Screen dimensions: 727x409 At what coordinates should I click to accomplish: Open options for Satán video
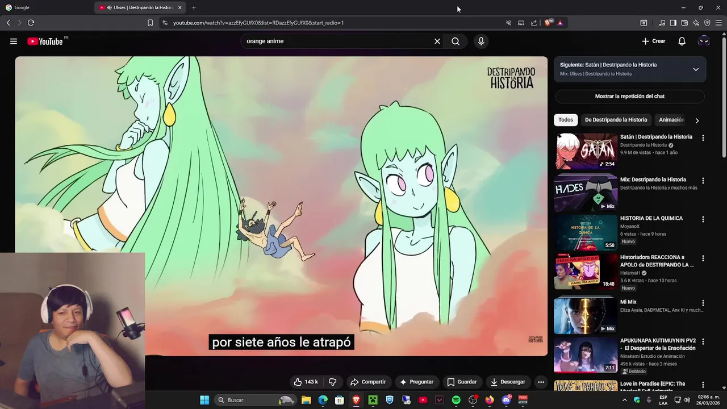pyautogui.click(x=703, y=138)
